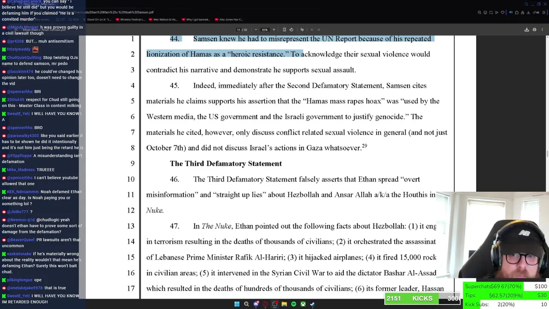This screenshot has width=549, height=309.
Task: Click the webcam overlay of the streamer
Action: click(x=493, y=235)
